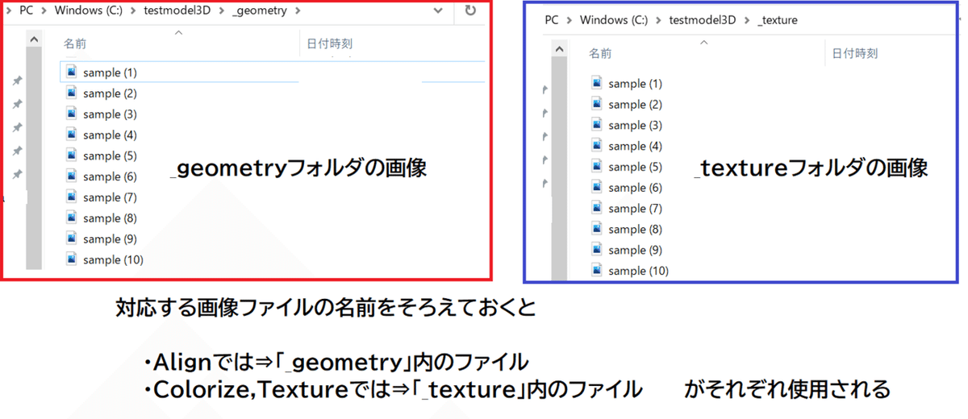Viewport: 968px width, 419px height.
Task: Click sample (8) image icon in _texture window
Action: [x=597, y=229]
